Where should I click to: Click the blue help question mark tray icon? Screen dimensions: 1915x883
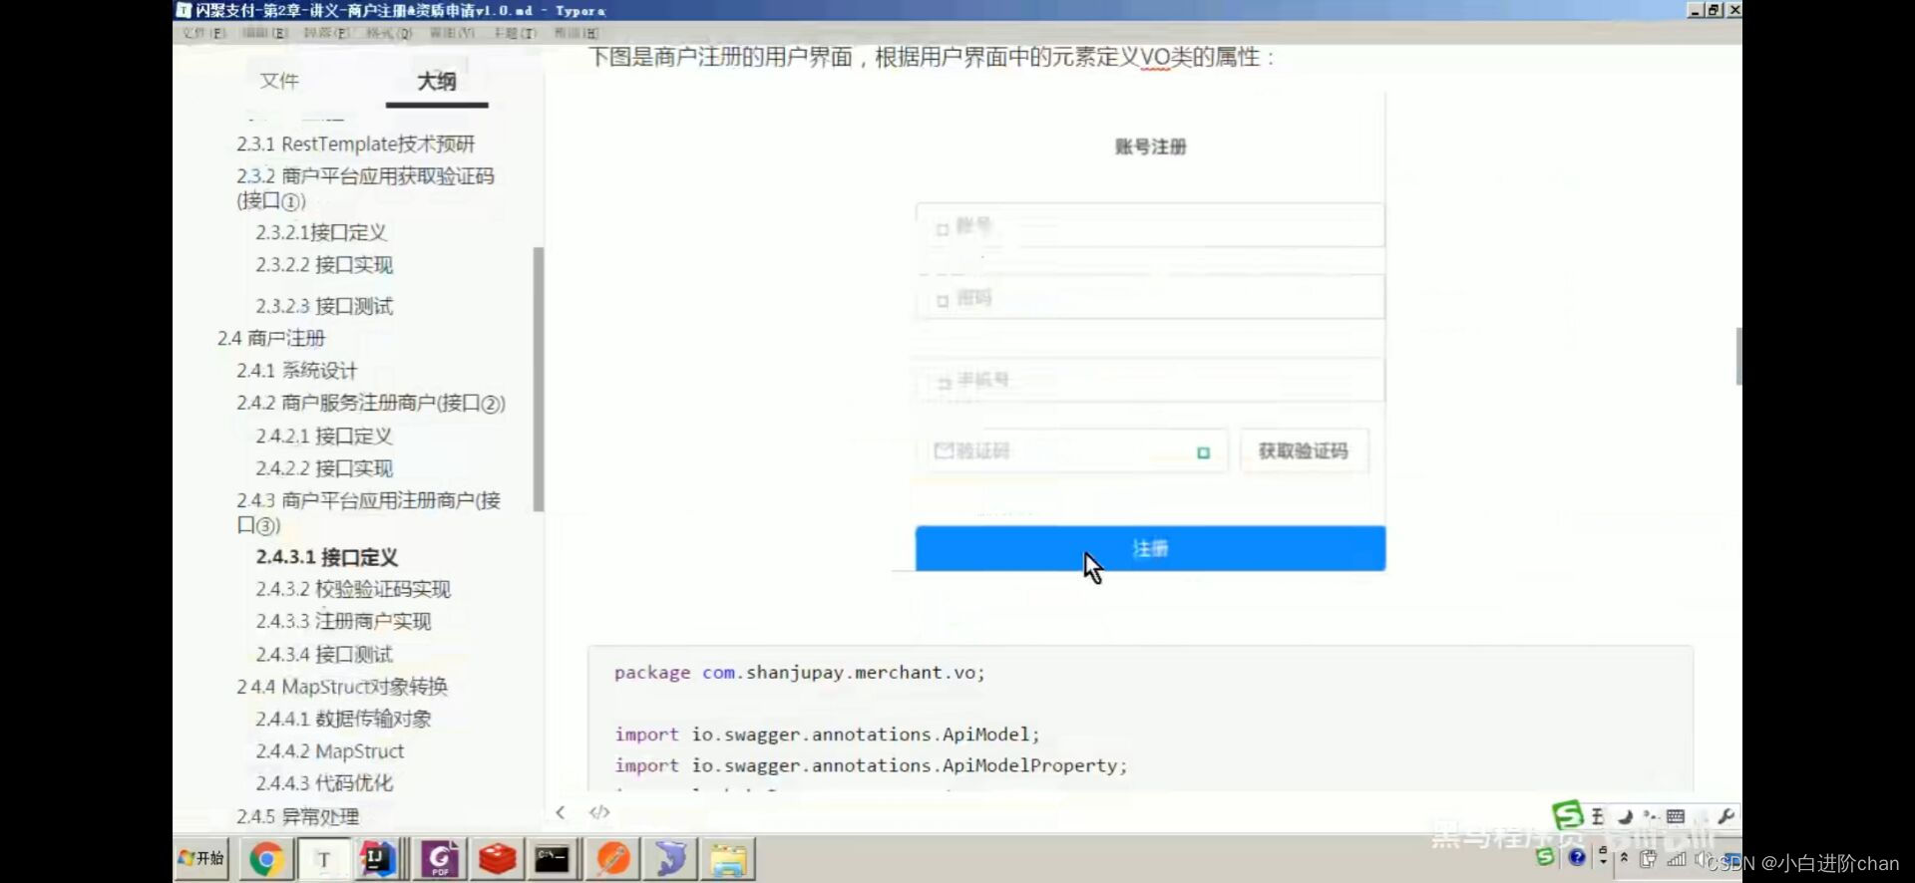pos(1577,857)
